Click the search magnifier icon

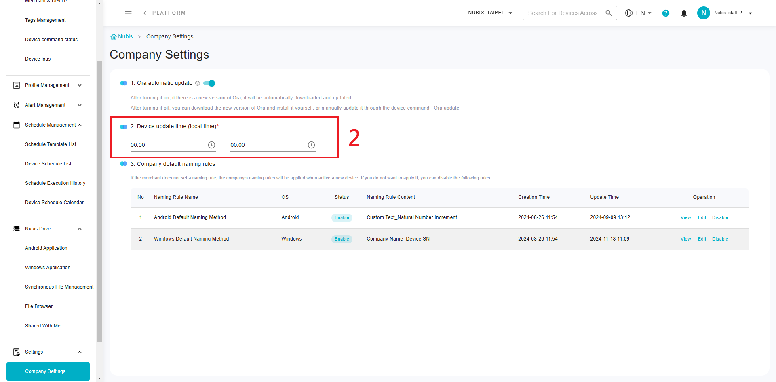pyautogui.click(x=608, y=13)
